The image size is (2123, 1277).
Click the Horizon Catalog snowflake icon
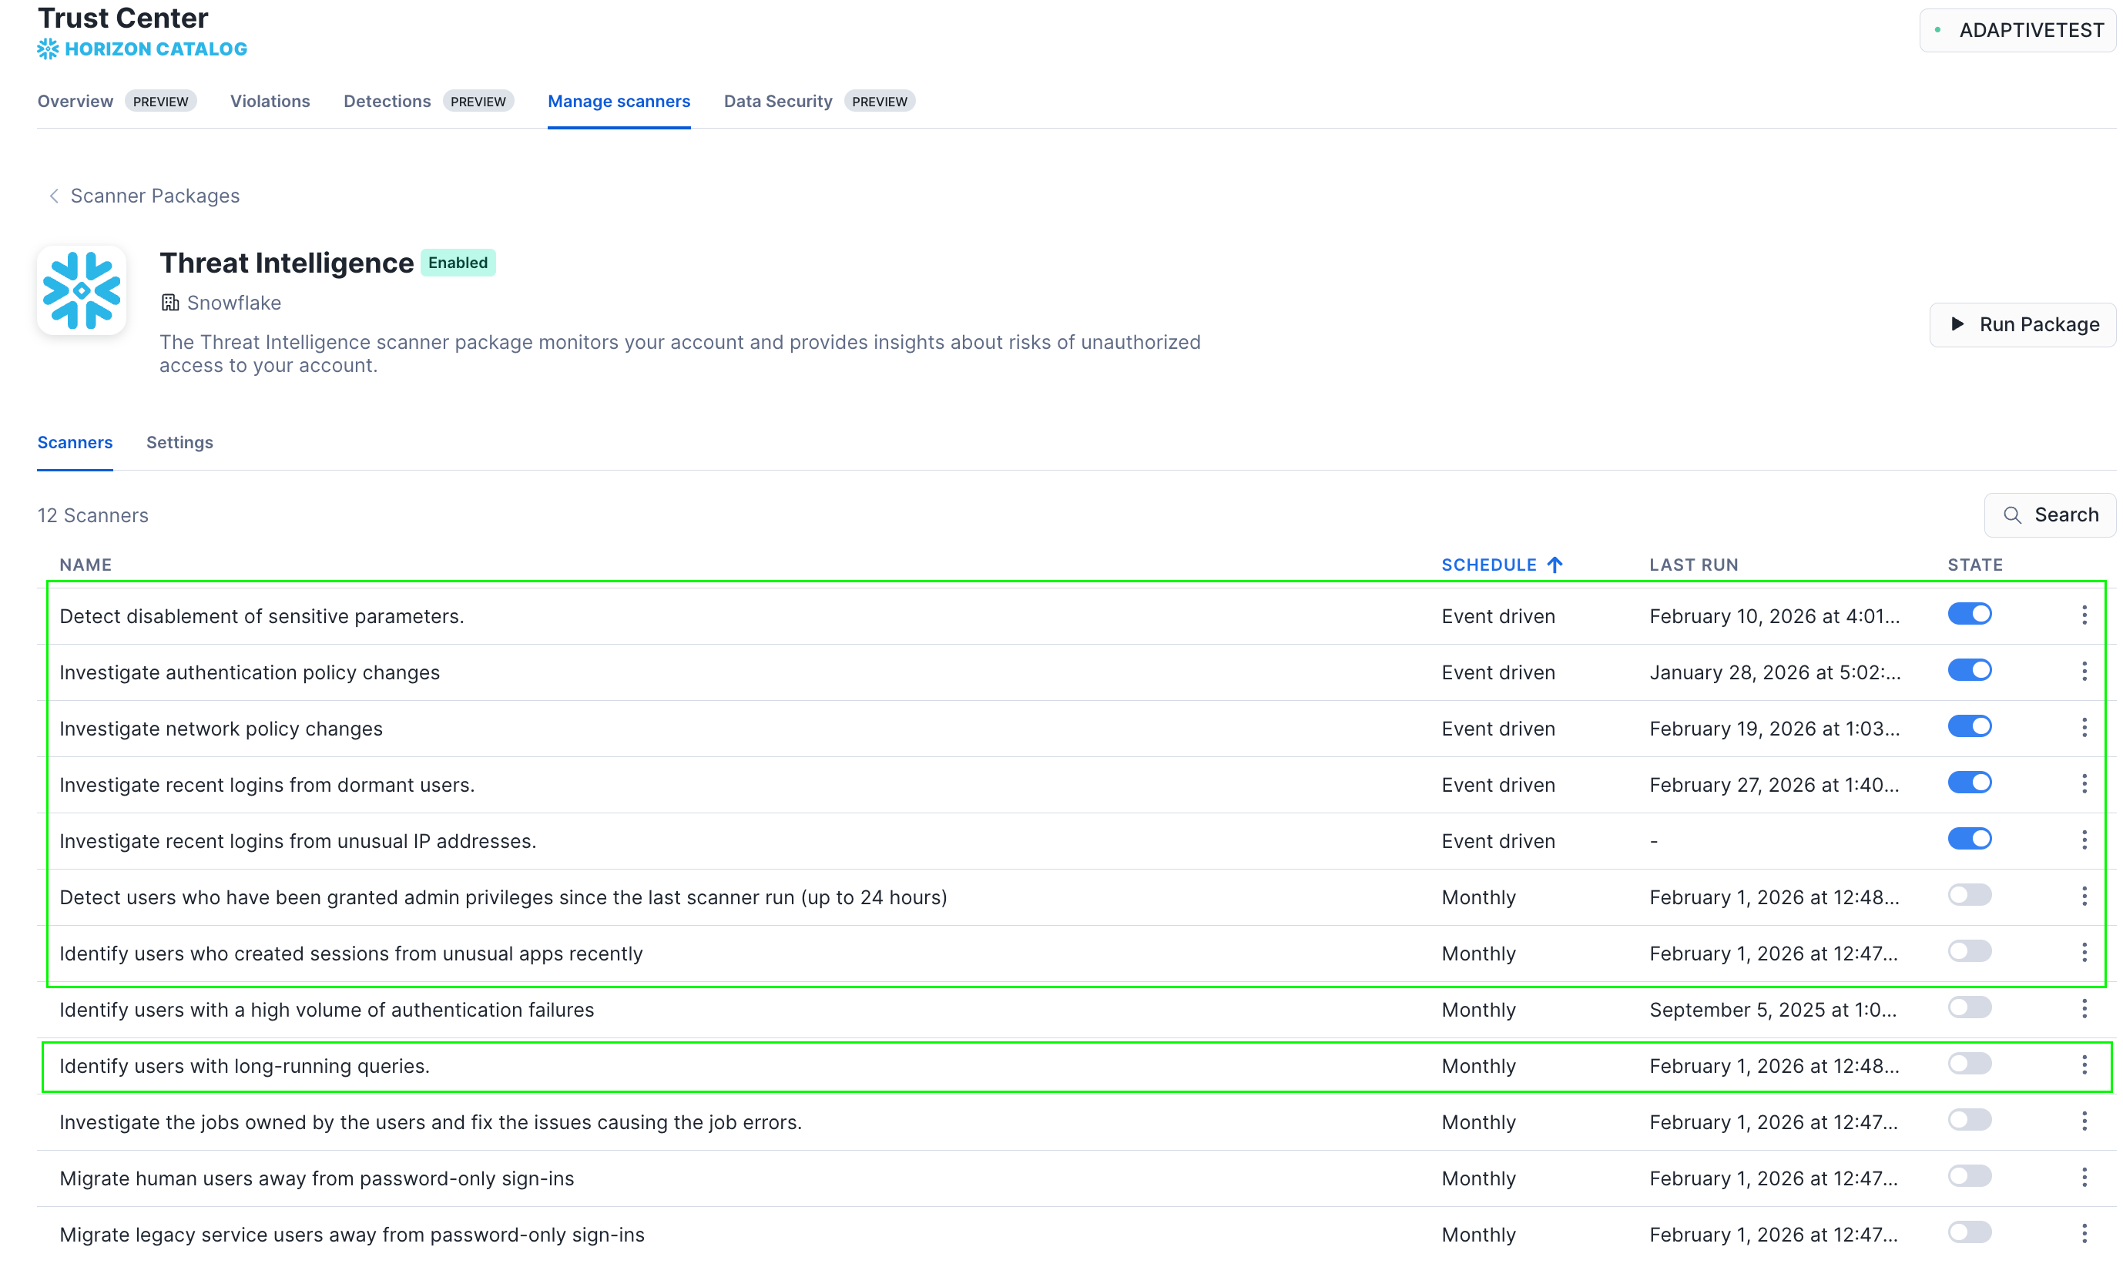[x=47, y=49]
